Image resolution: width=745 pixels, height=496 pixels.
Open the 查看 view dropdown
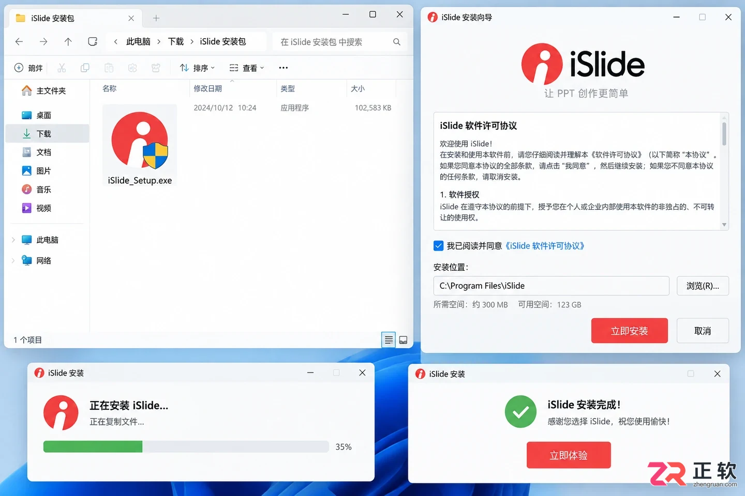(x=247, y=68)
